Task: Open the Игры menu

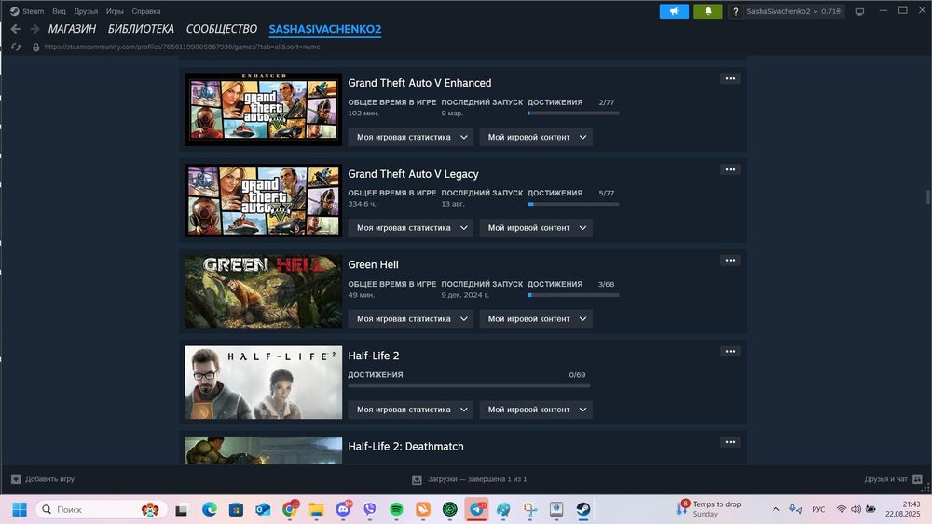Action: pyautogui.click(x=115, y=11)
